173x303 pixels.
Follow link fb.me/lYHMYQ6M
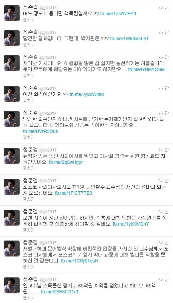pyautogui.click(x=146, y=70)
